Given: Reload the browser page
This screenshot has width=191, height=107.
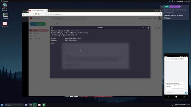Looking at the screenshot, I should [36, 14].
